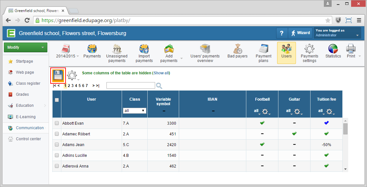Tick the checkbox for Adkins Lucille
The image size is (367, 187).
57,155
